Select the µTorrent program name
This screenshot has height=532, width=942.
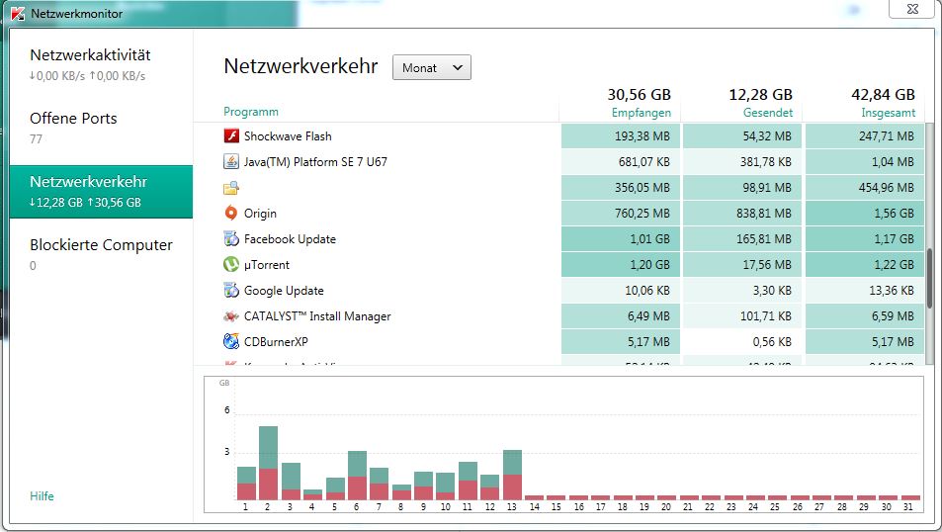click(267, 264)
